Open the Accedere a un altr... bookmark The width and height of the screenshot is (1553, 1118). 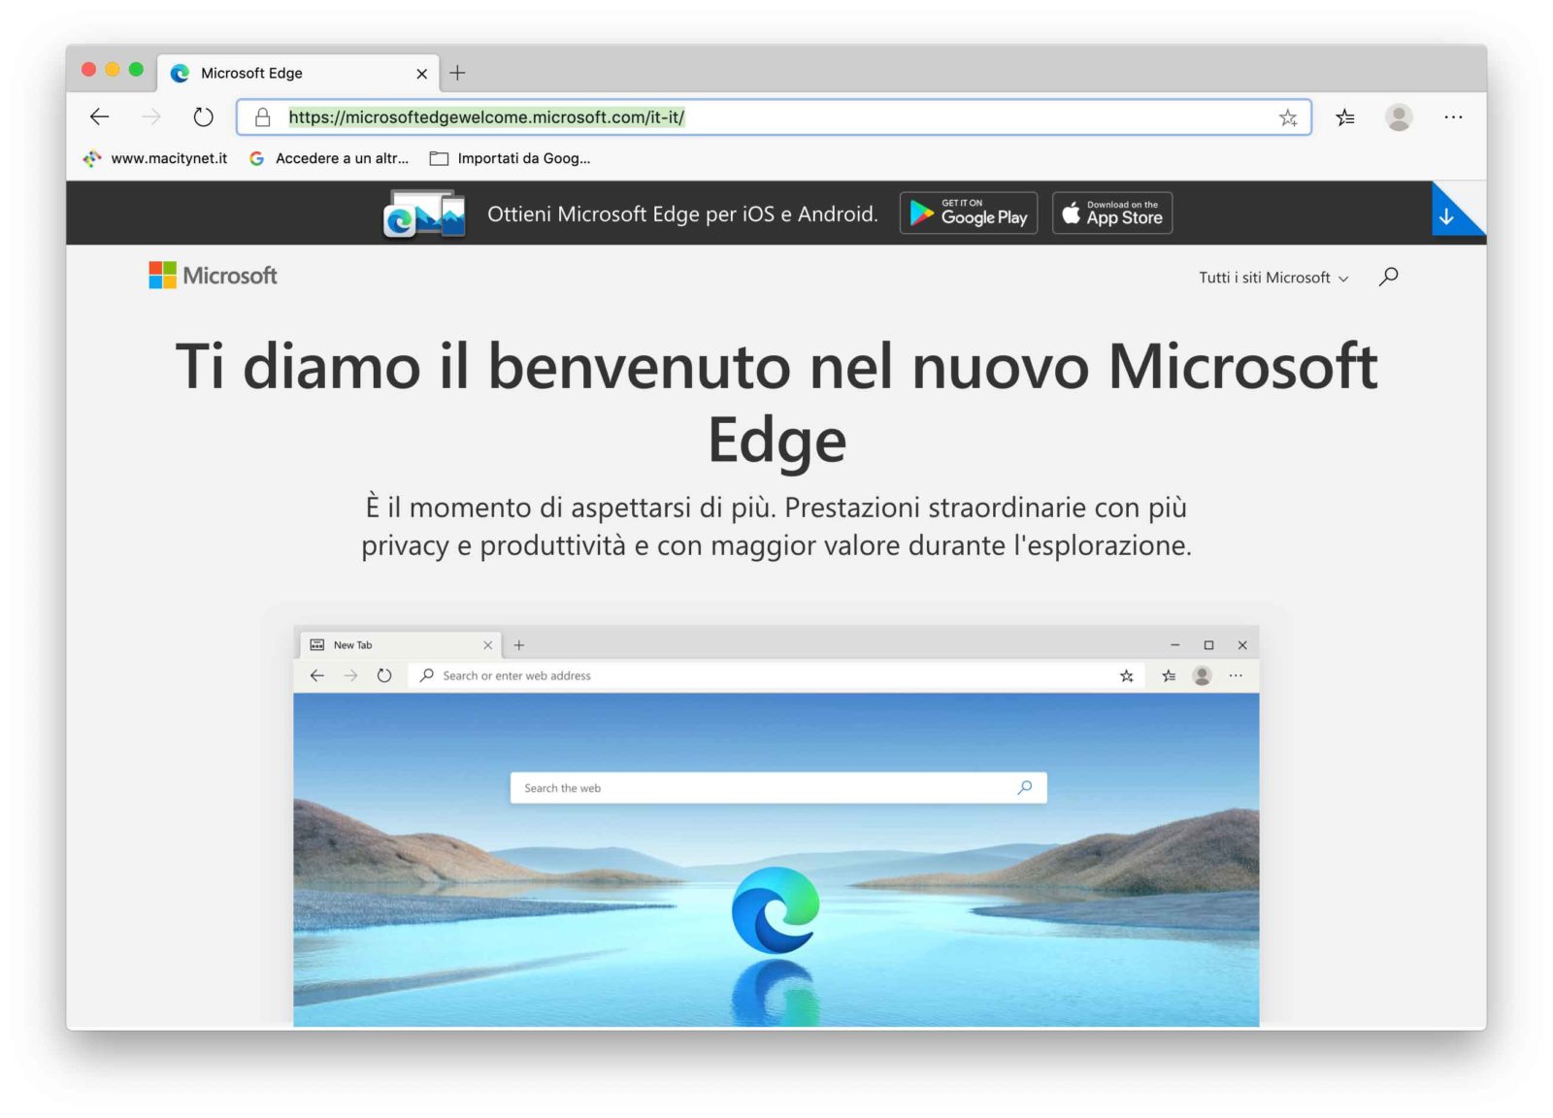329,158
